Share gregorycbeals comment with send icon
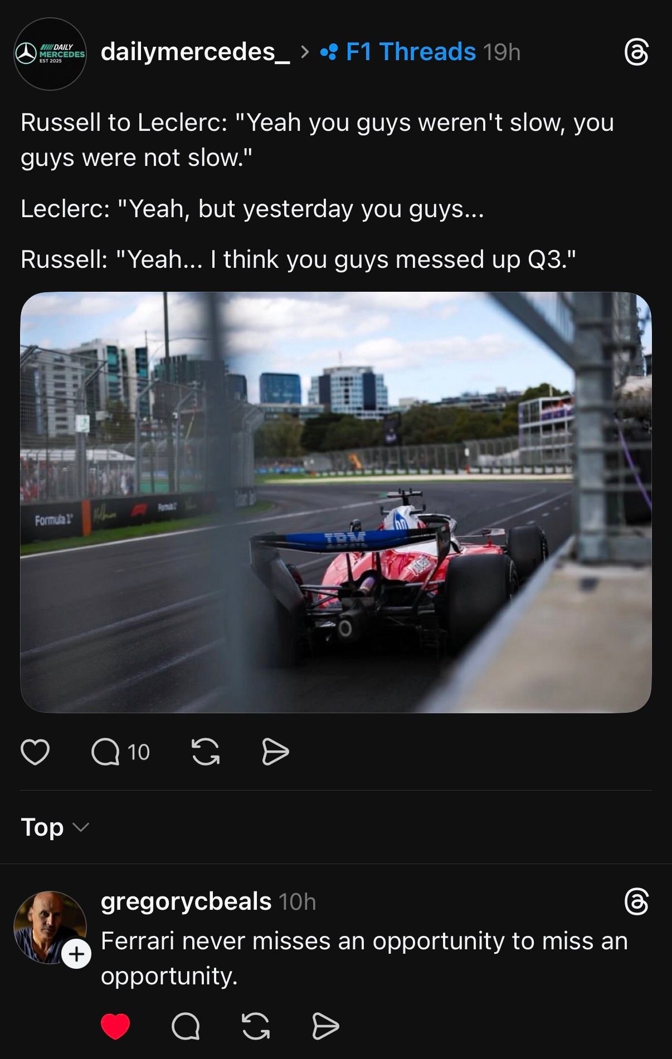Screen dimensions: 672x1059 [325, 1026]
